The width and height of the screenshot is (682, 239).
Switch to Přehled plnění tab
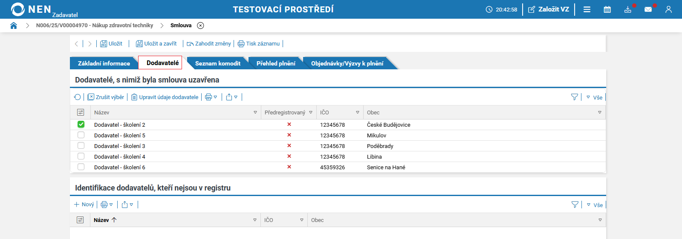click(276, 63)
